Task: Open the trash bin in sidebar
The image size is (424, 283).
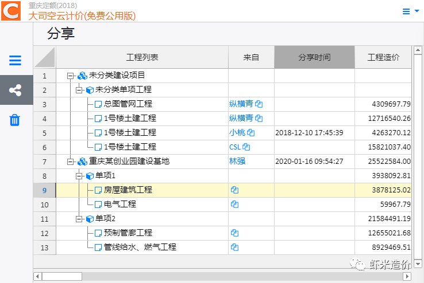Action: 14,120
